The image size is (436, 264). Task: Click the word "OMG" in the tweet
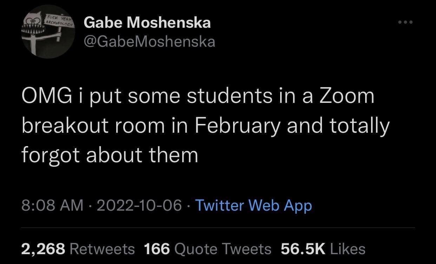(43, 97)
